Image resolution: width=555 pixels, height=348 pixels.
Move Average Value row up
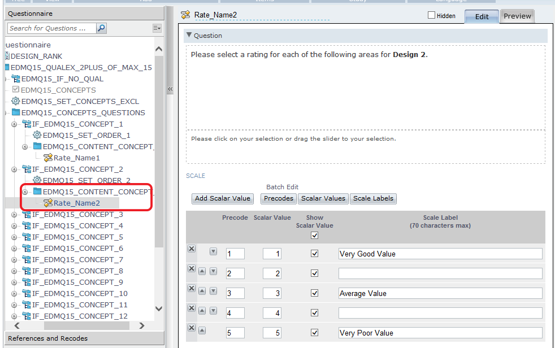[x=202, y=291]
